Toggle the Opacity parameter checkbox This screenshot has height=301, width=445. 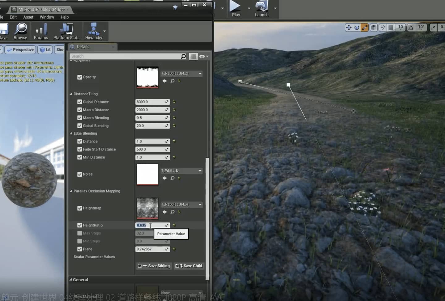click(x=80, y=77)
